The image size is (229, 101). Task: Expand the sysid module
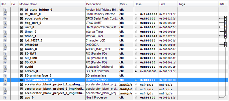click(x=21, y=67)
